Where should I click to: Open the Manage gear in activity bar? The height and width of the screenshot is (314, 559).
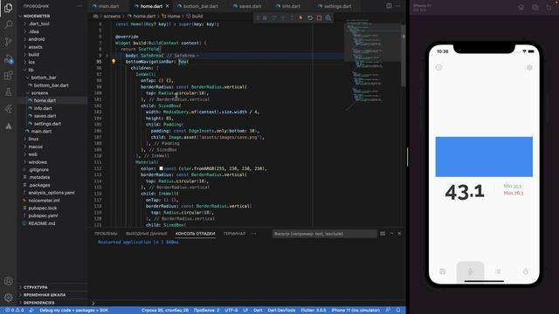point(8,297)
